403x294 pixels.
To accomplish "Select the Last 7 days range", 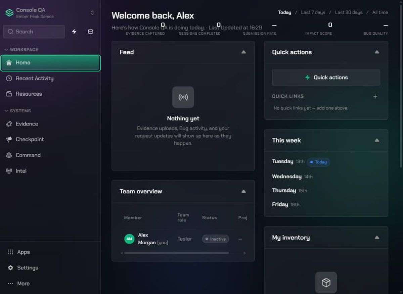I will click(x=313, y=12).
